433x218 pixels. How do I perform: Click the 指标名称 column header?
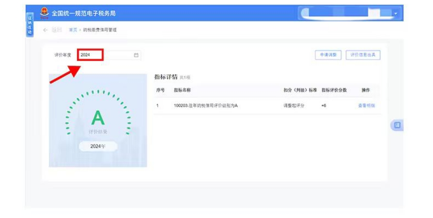182,90
